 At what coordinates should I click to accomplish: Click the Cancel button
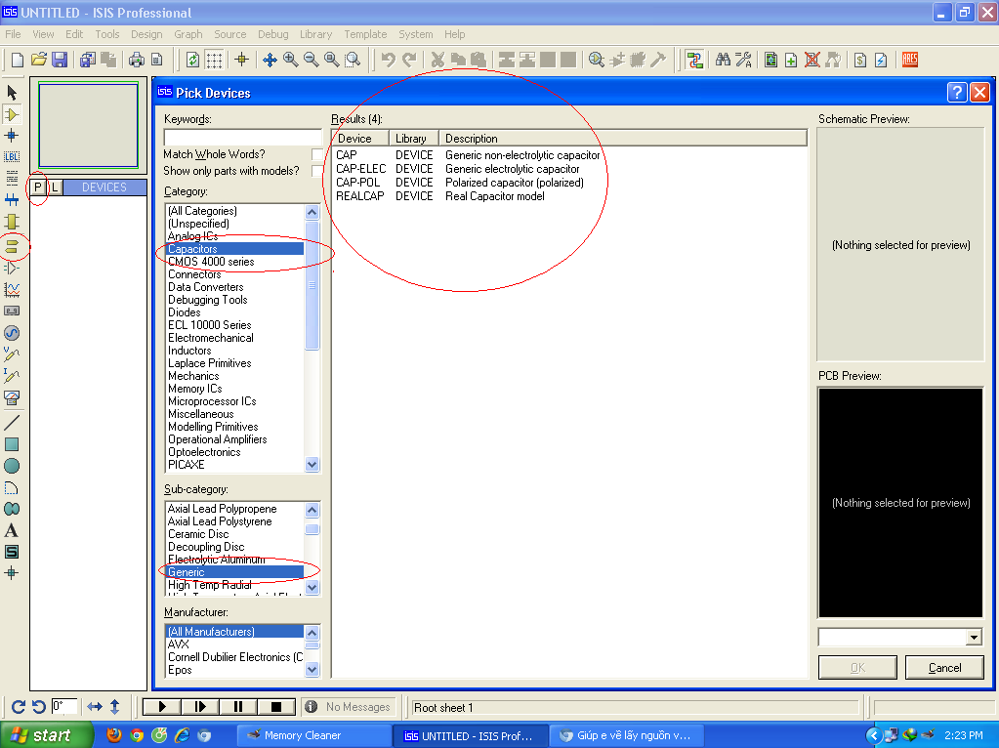coord(944,668)
